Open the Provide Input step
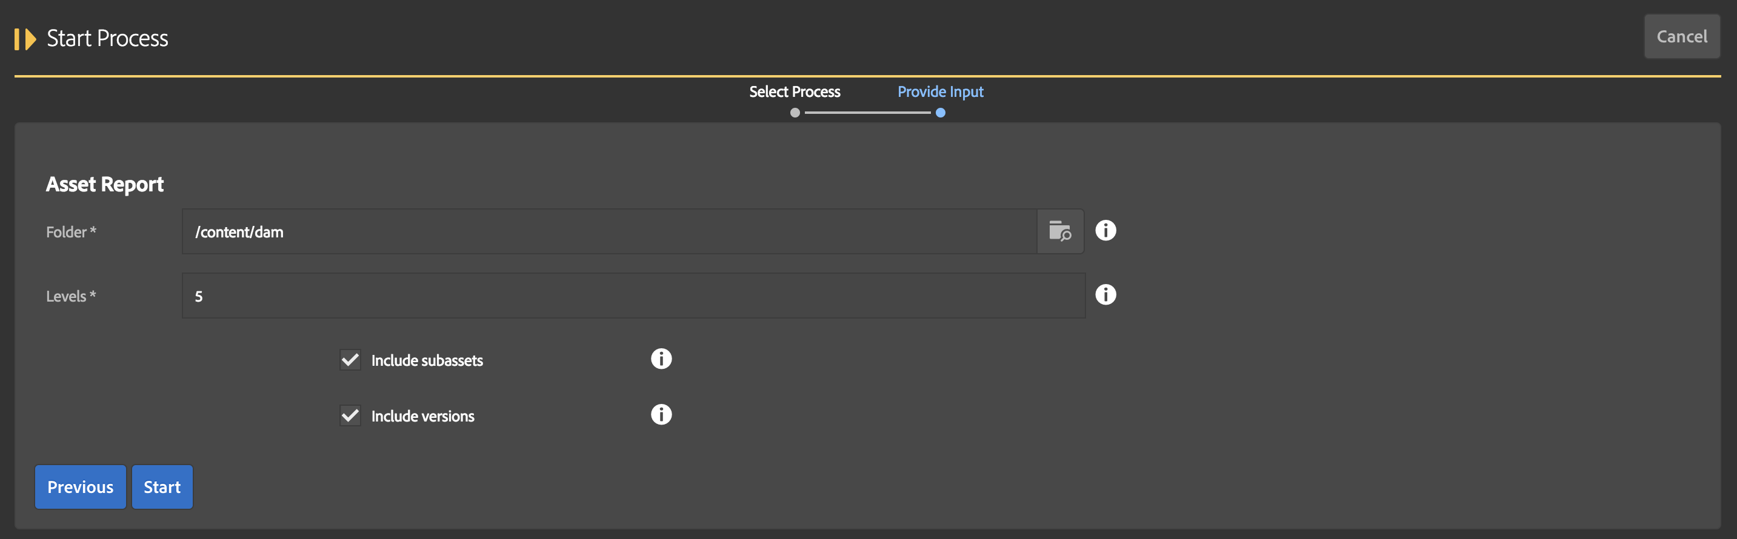 941,91
